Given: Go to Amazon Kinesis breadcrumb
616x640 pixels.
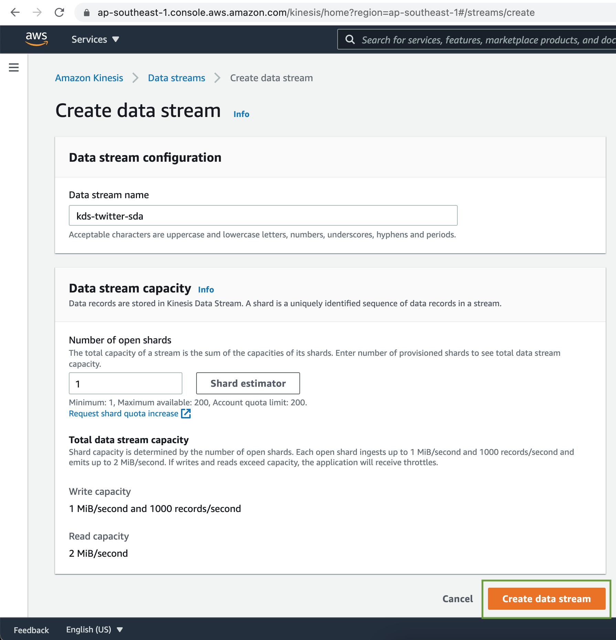Looking at the screenshot, I should coord(89,78).
